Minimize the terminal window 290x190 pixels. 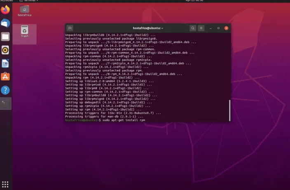[210, 28]
